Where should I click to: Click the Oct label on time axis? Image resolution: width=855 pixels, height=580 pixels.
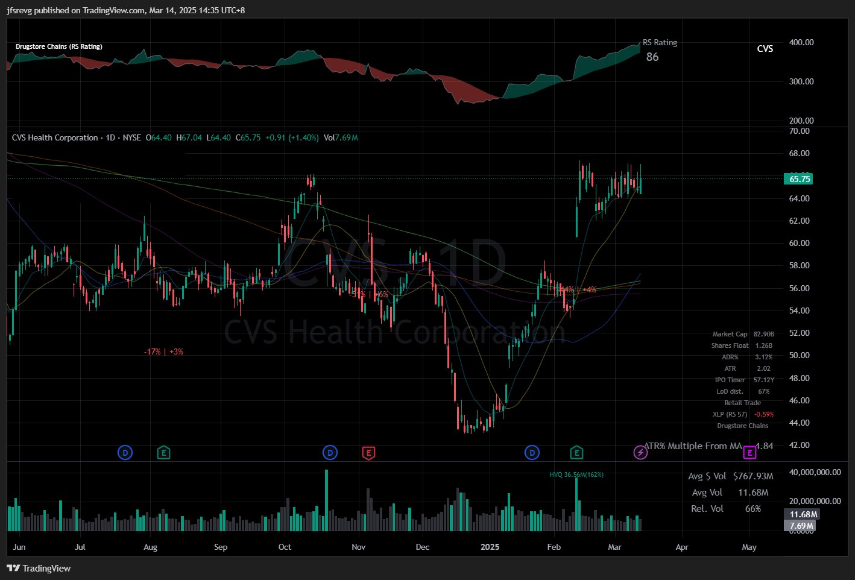(x=285, y=547)
